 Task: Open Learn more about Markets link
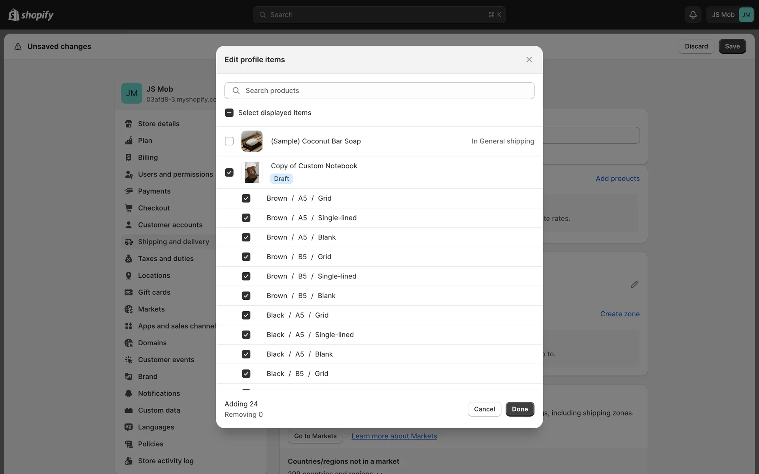394,436
